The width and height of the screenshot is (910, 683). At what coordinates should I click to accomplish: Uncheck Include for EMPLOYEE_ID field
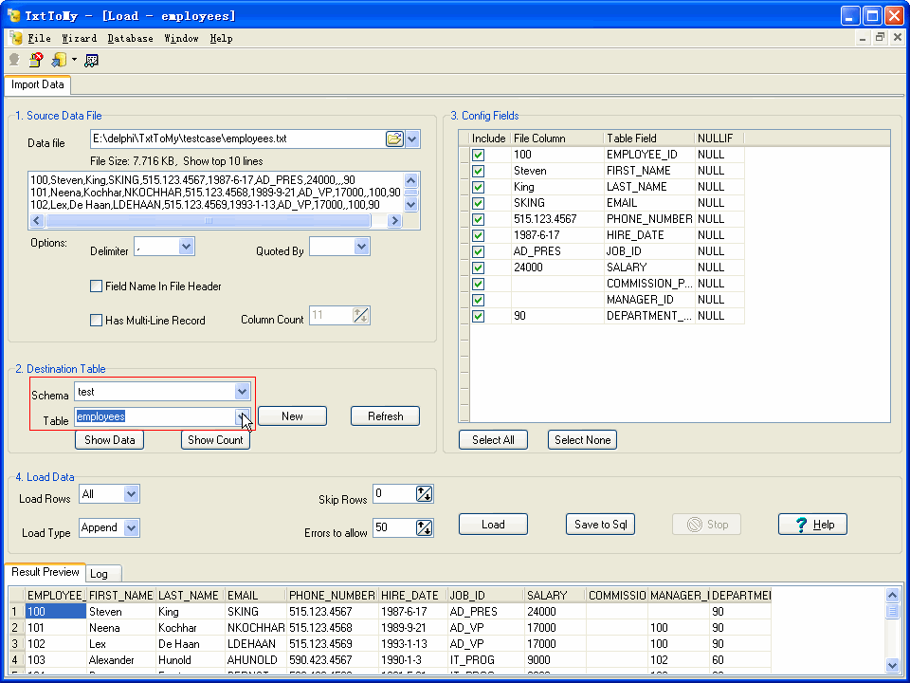pos(478,155)
